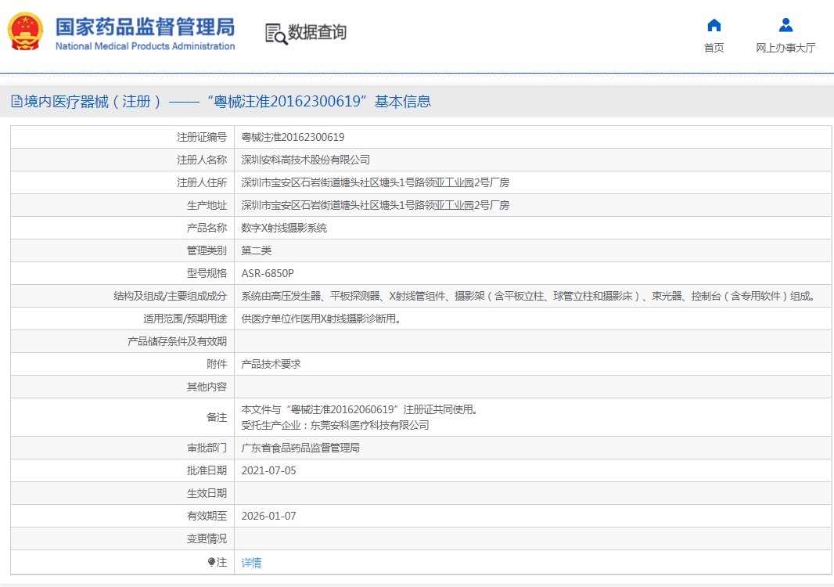Open the 网上办事大厅 link

pyautogui.click(x=785, y=48)
